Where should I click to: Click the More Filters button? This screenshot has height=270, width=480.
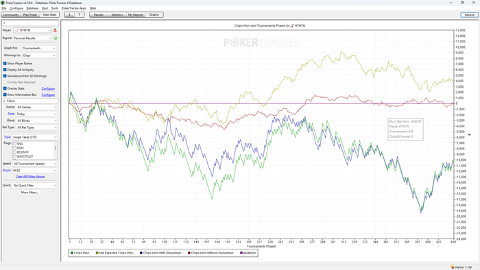(29, 193)
